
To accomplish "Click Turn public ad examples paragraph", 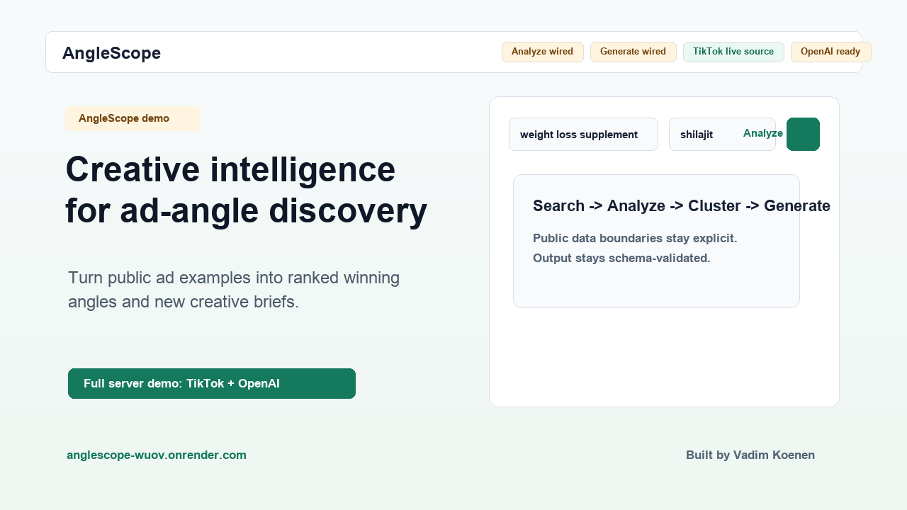I will tap(234, 290).
